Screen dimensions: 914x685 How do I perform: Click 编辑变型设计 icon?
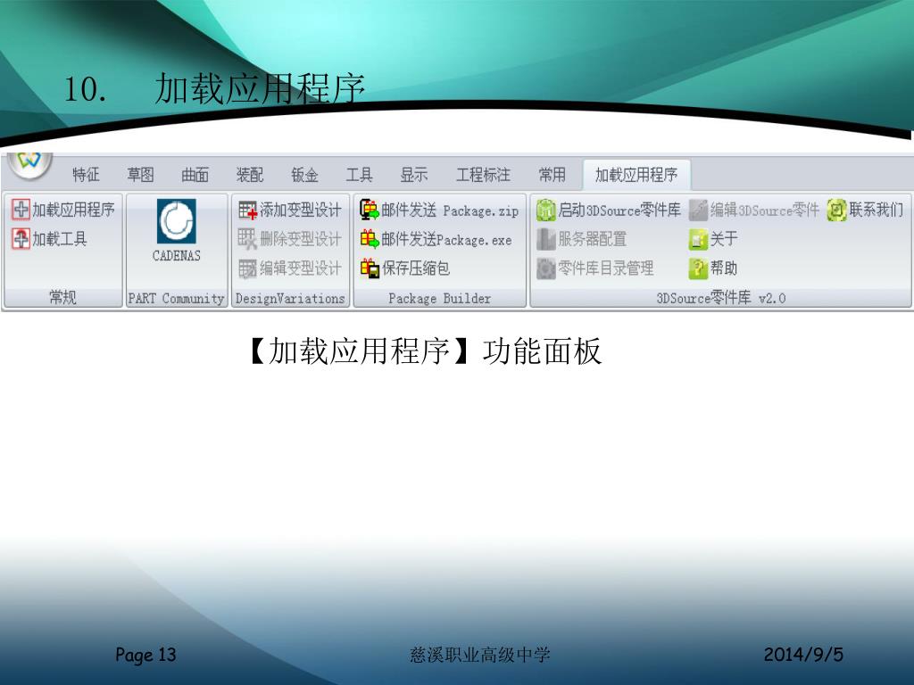(x=248, y=268)
